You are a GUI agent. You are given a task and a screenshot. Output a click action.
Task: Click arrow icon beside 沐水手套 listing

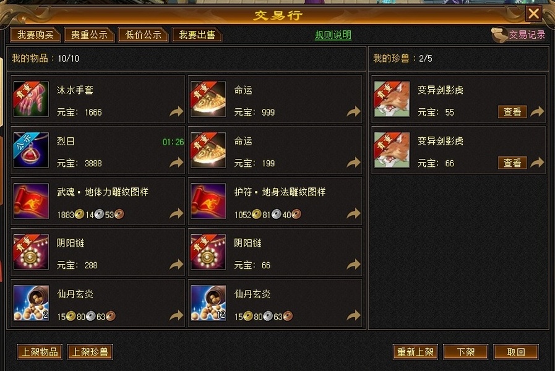(176, 112)
